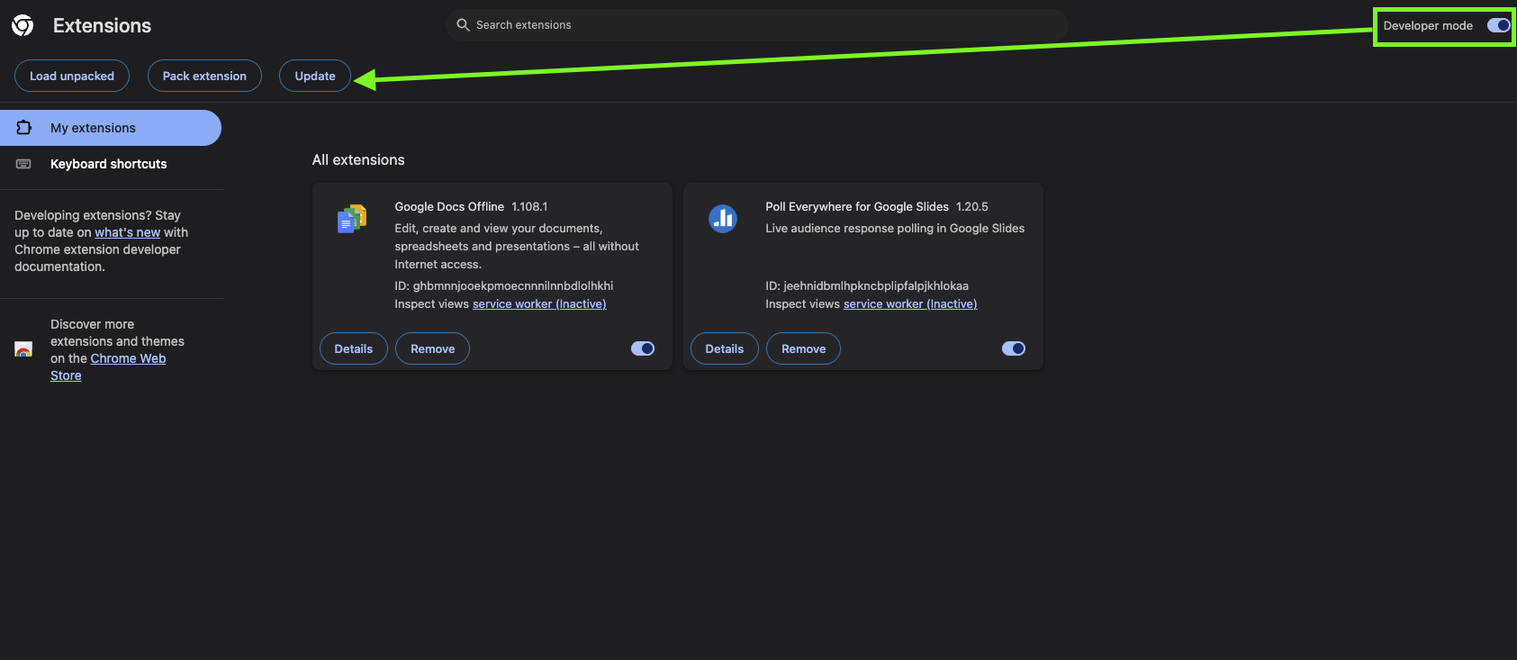1517x660 pixels.
Task: Focus the Search extensions field
Action: (x=757, y=25)
